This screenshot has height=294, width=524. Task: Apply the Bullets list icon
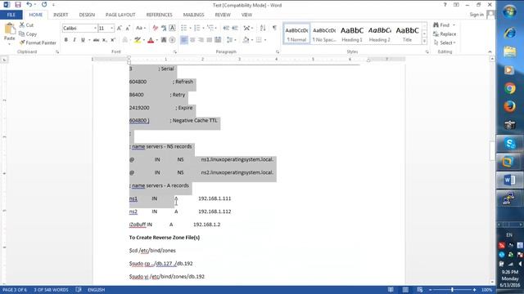pyautogui.click(x=183, y=28)
